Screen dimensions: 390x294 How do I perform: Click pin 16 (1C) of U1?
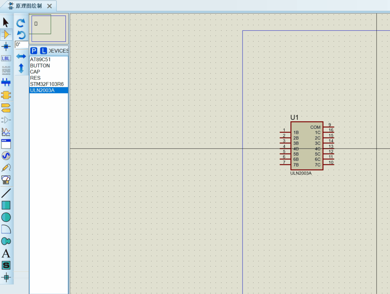pyautogui.click(x=329, y=132)
